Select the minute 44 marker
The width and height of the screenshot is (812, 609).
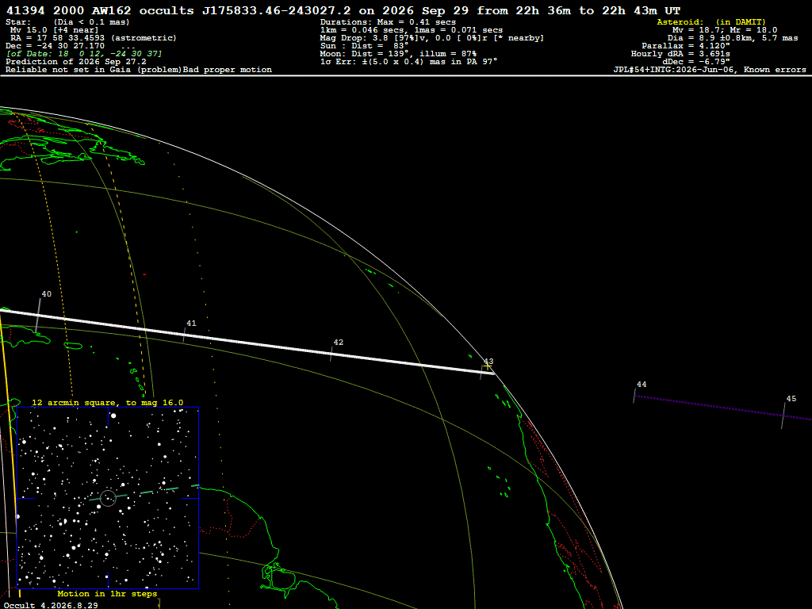[x=634, y=396]
